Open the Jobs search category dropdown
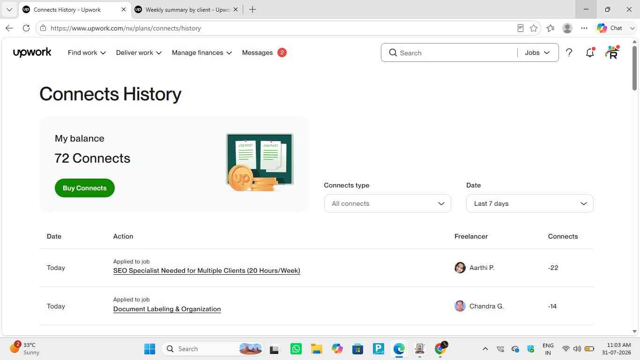Image resolution: width=640 pixels, height=360 pixels. click(x=537, y=52)
